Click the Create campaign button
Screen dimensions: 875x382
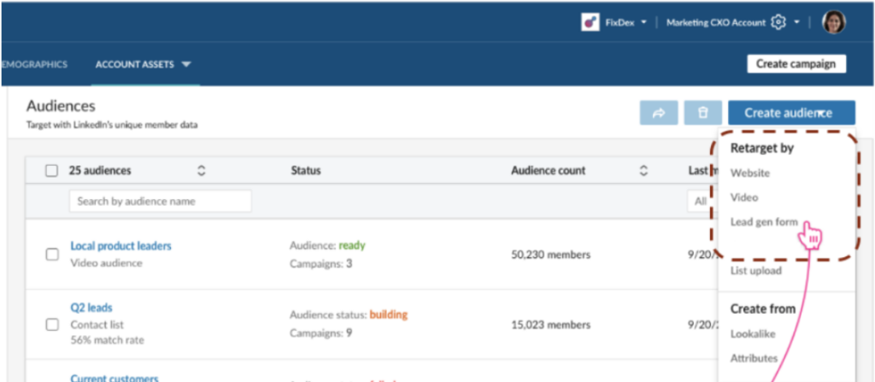796,64
